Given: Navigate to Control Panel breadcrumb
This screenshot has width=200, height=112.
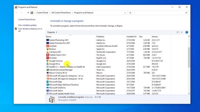Looking at the screenshot, I should [42, 13].
